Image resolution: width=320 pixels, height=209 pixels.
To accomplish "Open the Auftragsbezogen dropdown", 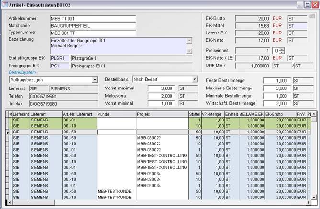I will 95,79.
